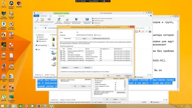Switch to Audit (Аудит) dialog tab
Screen dimensions: 192x108
(x=84, y=38)
